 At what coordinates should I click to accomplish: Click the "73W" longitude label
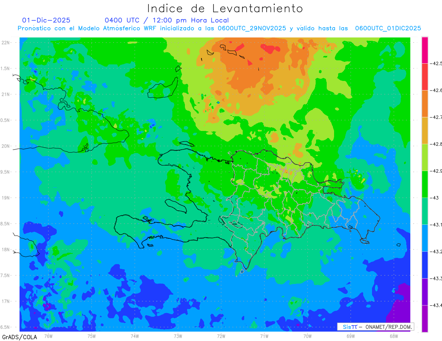[178, 336]
